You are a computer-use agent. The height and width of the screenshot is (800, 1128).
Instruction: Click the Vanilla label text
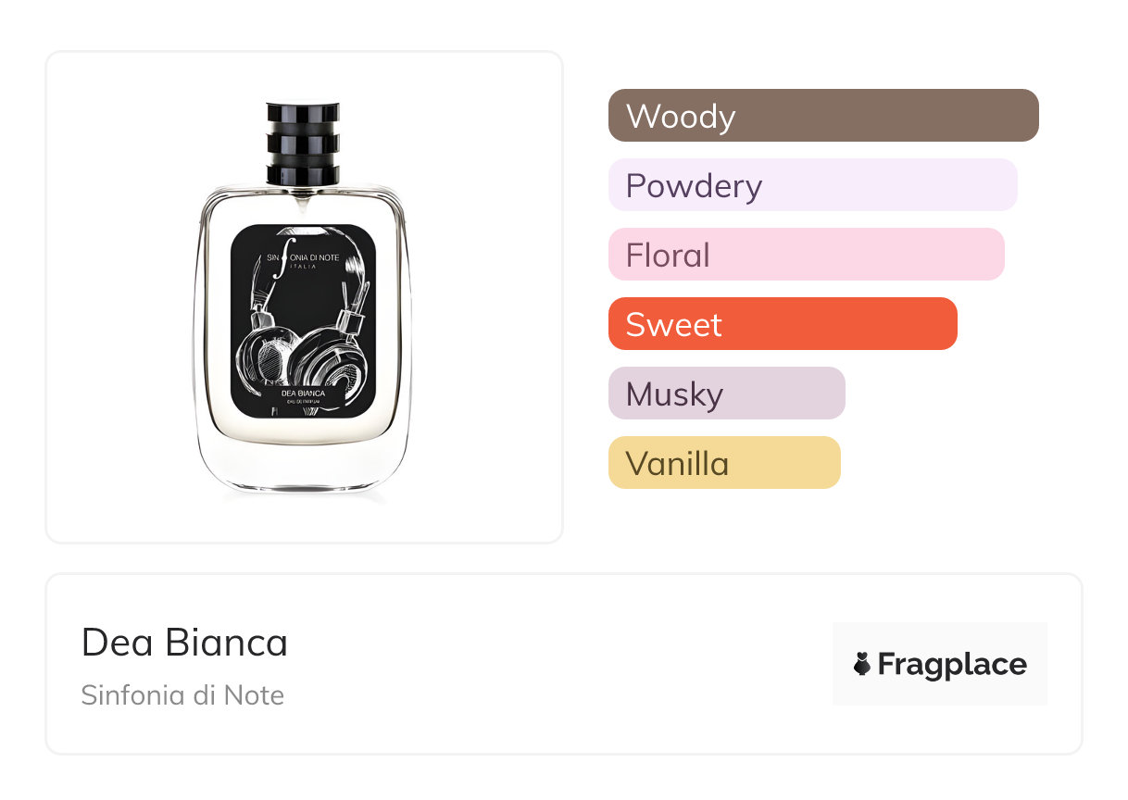coord(677,464)
